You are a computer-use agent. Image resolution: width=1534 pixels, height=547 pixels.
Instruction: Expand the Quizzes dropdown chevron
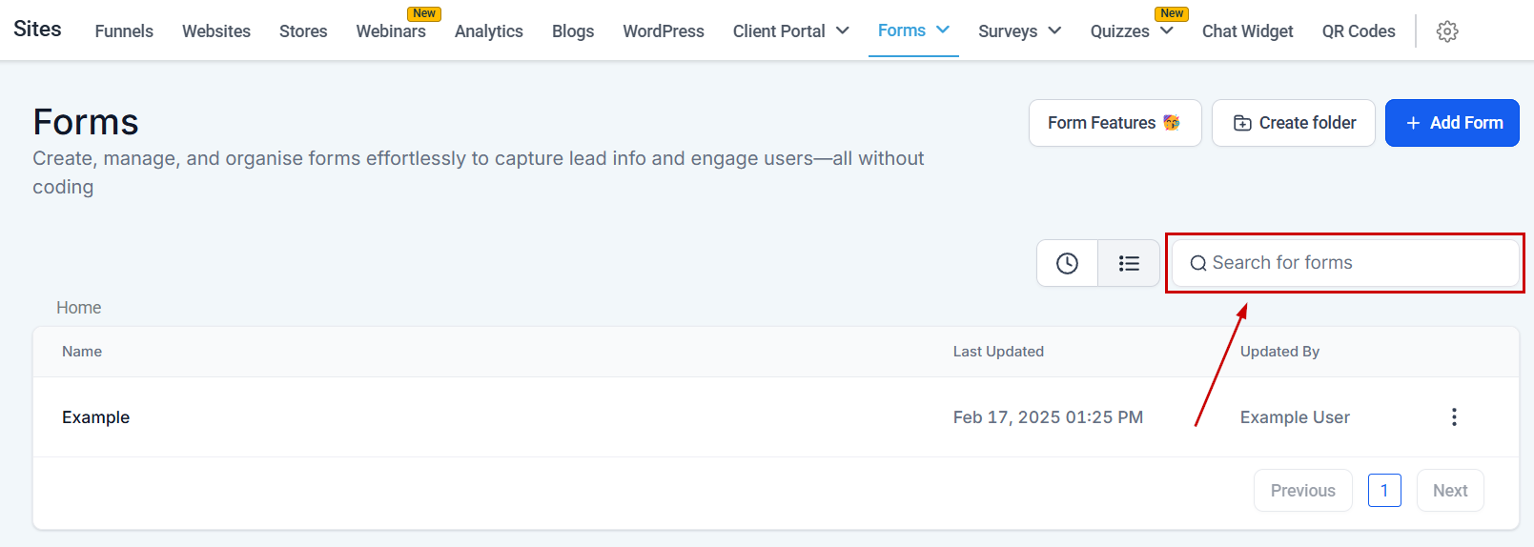click(1166, 30)
